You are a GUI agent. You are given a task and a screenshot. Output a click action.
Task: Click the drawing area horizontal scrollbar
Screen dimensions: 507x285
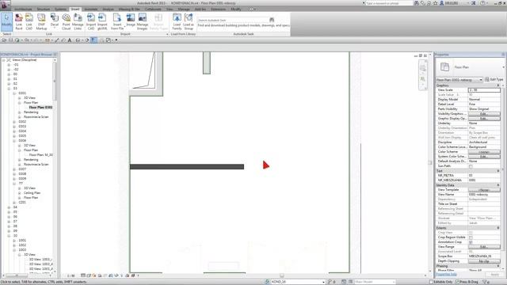point(282,275)
